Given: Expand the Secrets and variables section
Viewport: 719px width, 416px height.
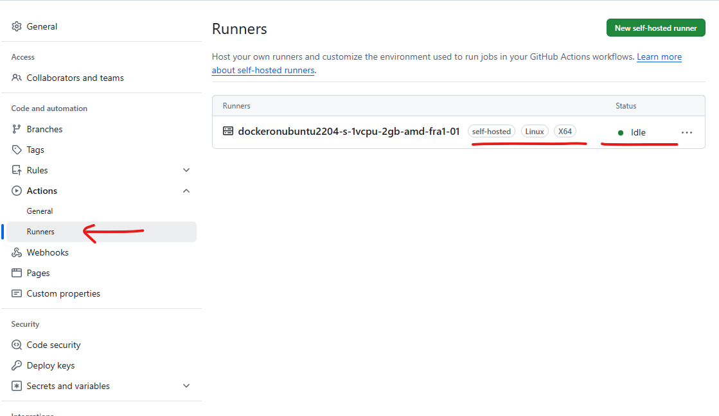Looking at the screenshot, I should [x=186, y=385].
